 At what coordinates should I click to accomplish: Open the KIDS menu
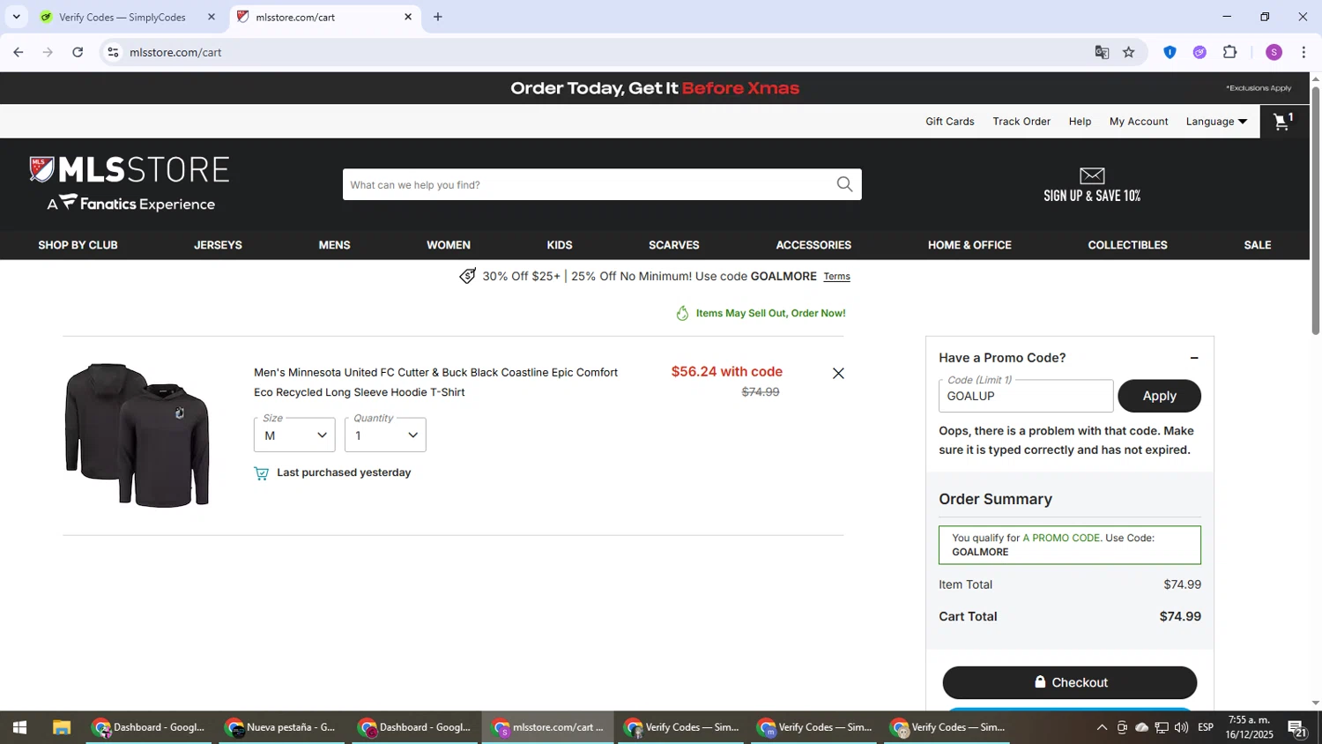(x=560, y=245)
